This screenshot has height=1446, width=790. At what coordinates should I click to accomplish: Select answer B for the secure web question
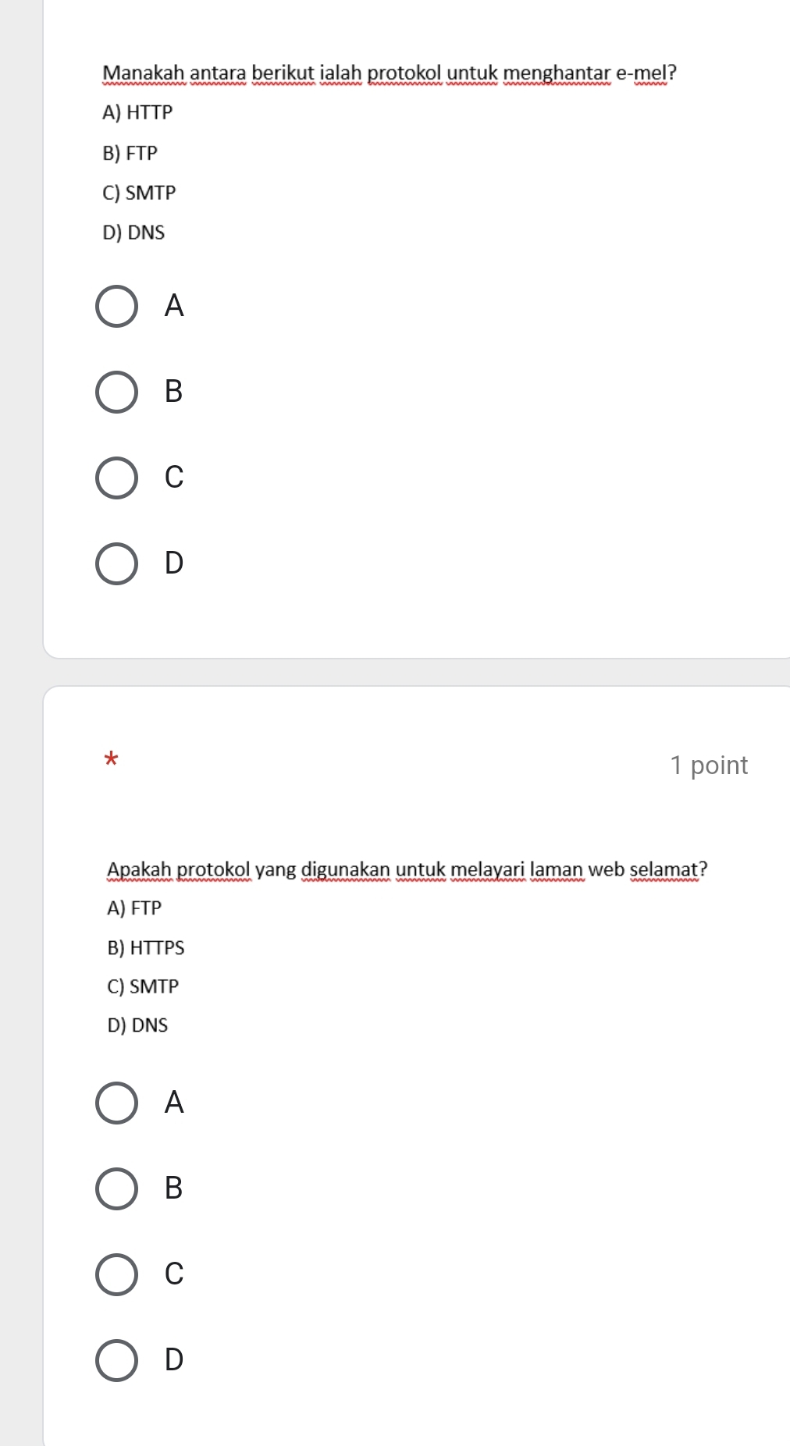[117, 1188]
